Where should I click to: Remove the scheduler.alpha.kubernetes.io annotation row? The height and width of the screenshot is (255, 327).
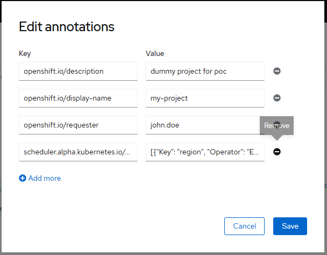(x=277, y=152)
